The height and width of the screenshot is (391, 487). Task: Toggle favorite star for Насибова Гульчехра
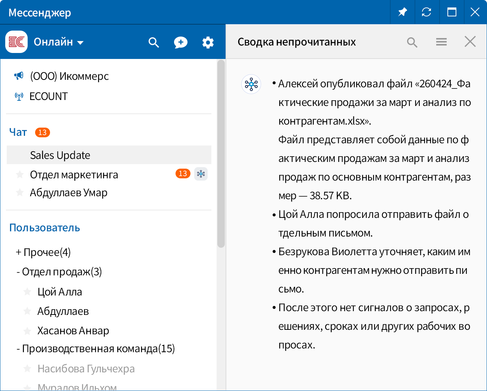(27, 369)
